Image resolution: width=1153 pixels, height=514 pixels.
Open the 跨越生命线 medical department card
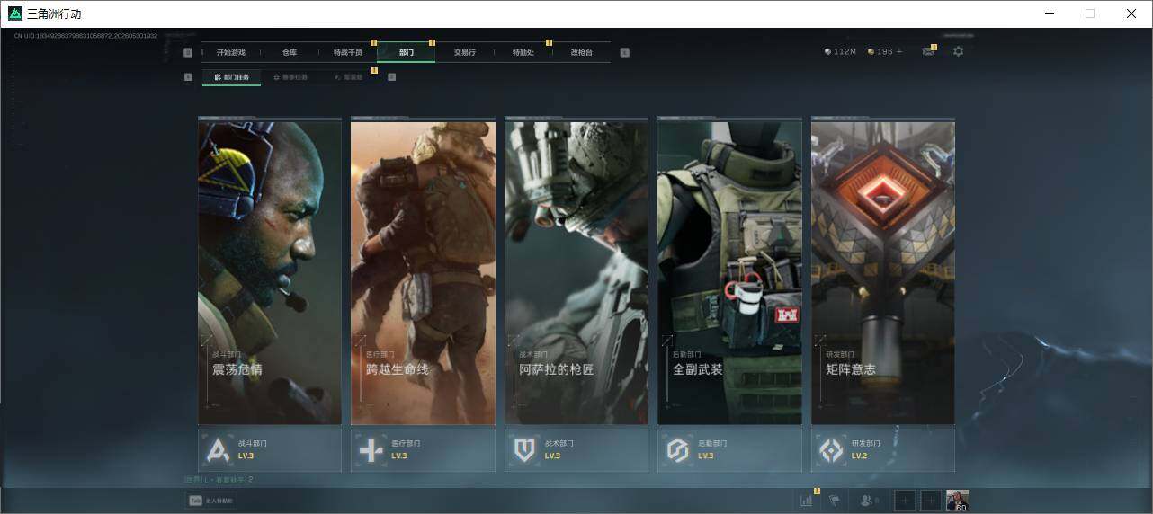pos(423,272)
